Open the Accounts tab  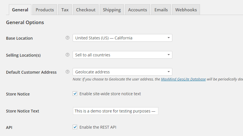pos(138,10)
